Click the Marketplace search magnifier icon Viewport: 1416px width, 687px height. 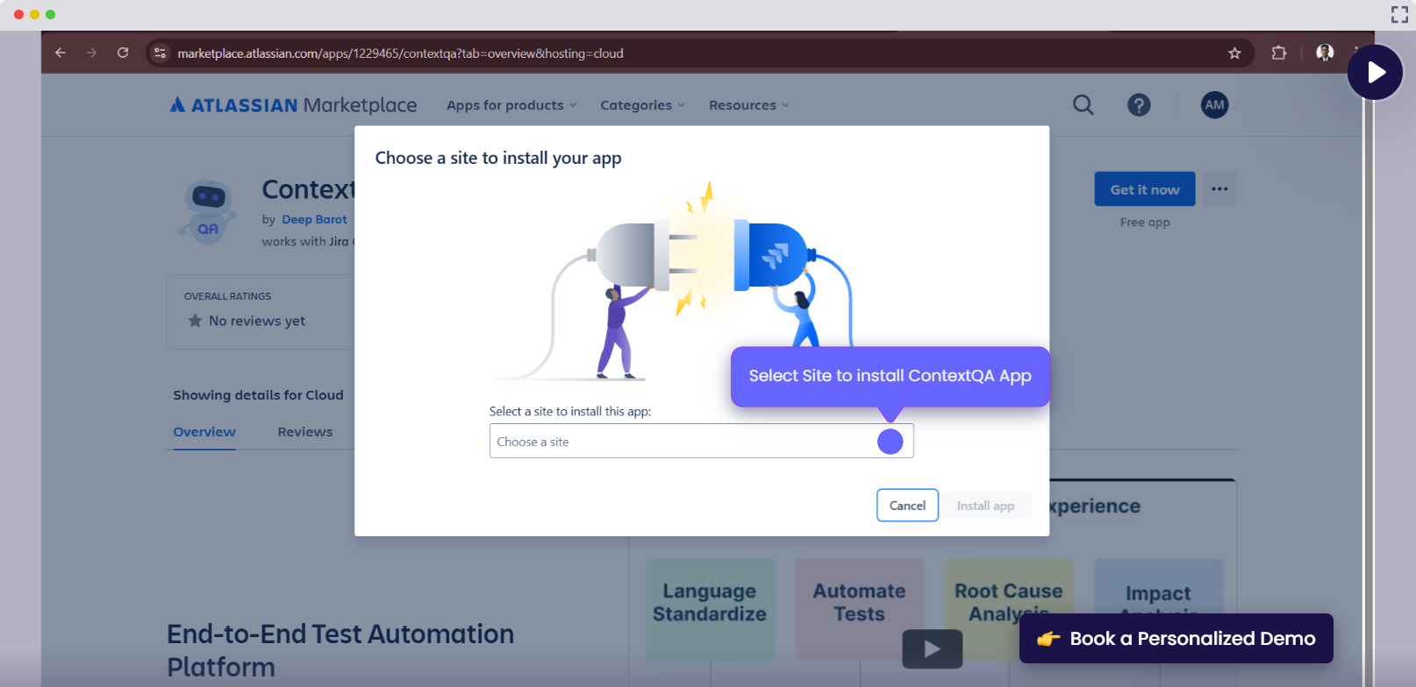tap(1083, 105)
